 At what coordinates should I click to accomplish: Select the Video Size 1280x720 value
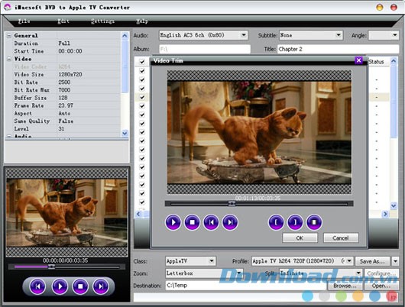(x=70, y=74)
